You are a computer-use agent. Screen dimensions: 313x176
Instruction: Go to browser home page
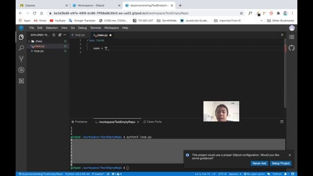[42, 13]
